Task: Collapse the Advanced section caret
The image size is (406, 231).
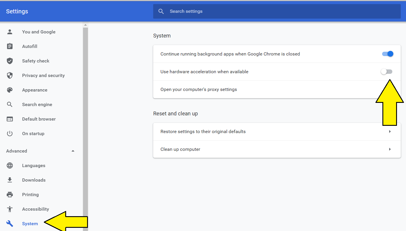Action: [x=73, y=151]
